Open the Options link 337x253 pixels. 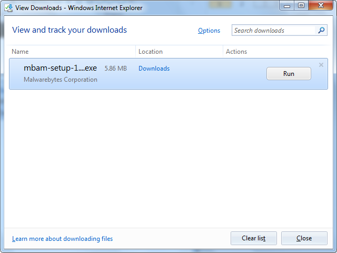(x=209, y=31)
